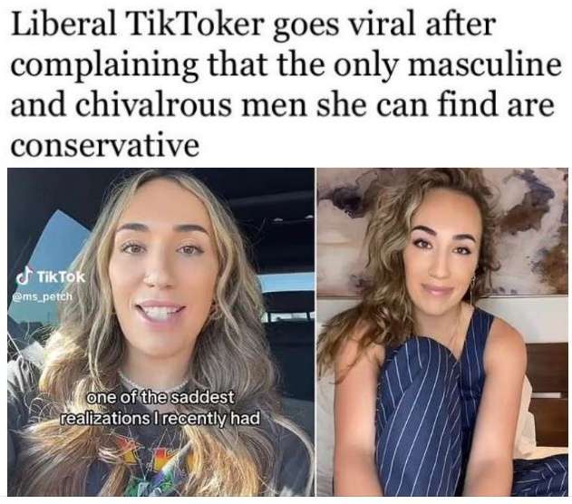This screenshot has width=572, height=504.
Task: Click the caption line 'one of the saddest'
Action: point(160,398)
